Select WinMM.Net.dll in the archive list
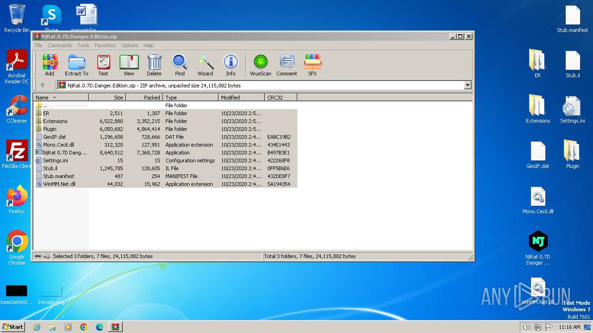Viewport: 593px width, 333px height. click(x=165, y=184)
